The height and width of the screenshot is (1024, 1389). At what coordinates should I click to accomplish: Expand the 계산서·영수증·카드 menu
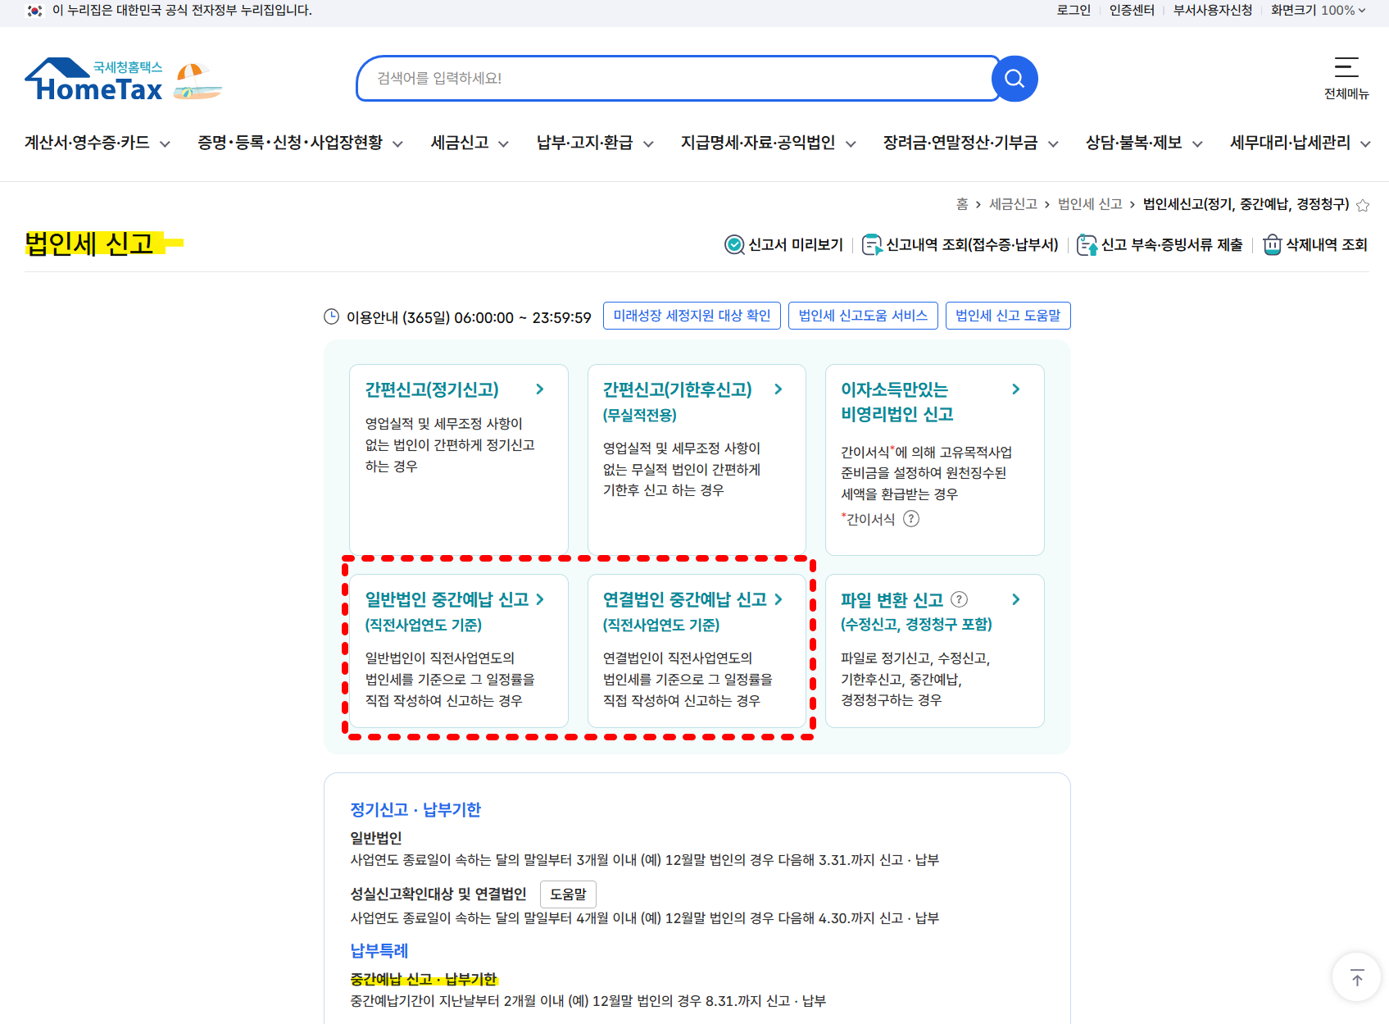click(x=97, y=143)
